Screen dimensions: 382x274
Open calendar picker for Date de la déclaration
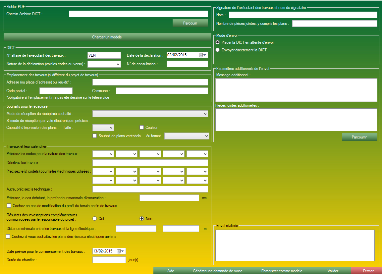pos(202,55)
